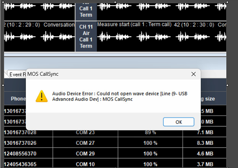Image resolution: width=238 pixels, height=168 pixels.
Task: Select the CH 11 Air Call 1 Term label
Action: tap(86, 37)
